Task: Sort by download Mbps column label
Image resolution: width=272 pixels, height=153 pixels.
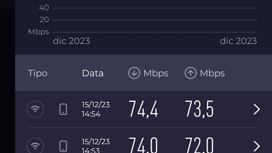Action: 156,73
